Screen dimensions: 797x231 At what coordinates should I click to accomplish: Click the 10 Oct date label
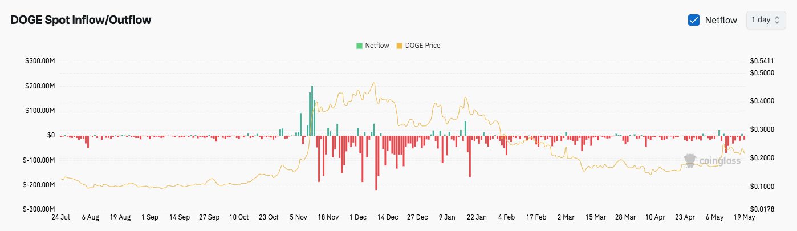click(239, 217)
